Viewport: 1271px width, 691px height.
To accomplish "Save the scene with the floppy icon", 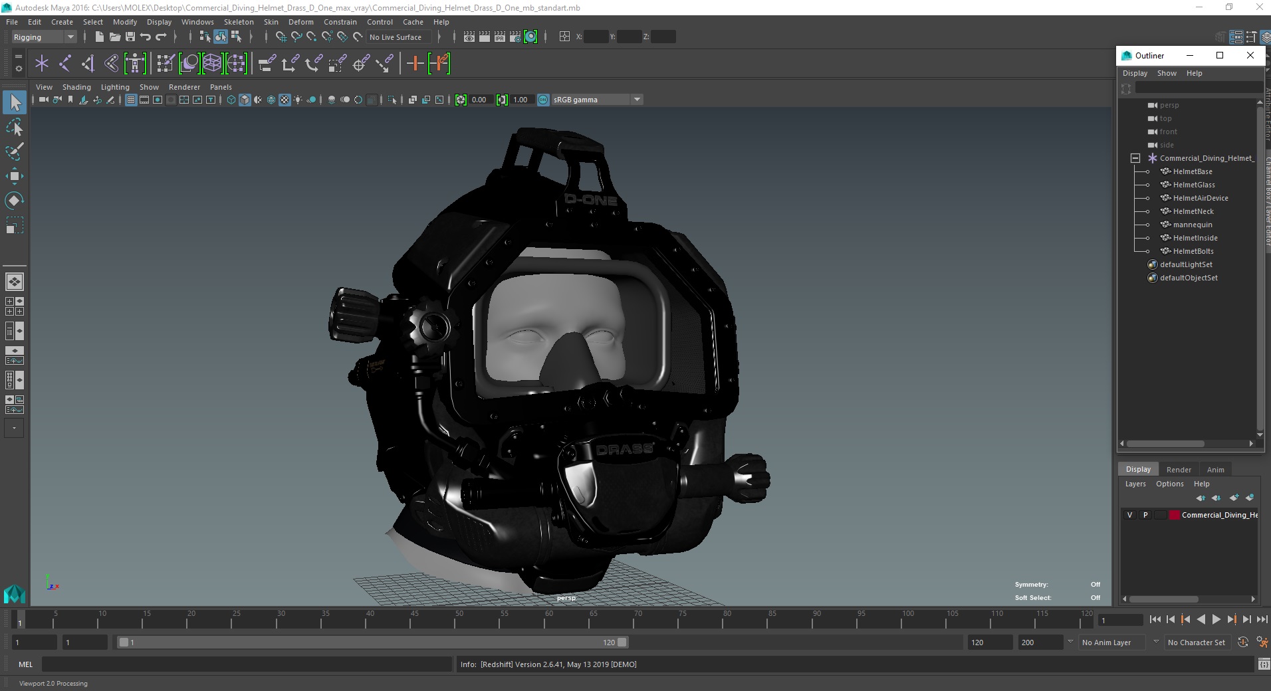I will [130, 37].
